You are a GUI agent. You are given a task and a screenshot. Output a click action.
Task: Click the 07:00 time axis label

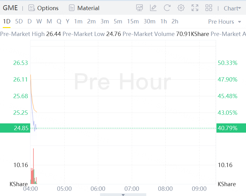[x=132, y=189]
